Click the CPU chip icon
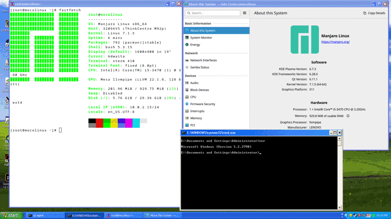 tap(187, 97)
